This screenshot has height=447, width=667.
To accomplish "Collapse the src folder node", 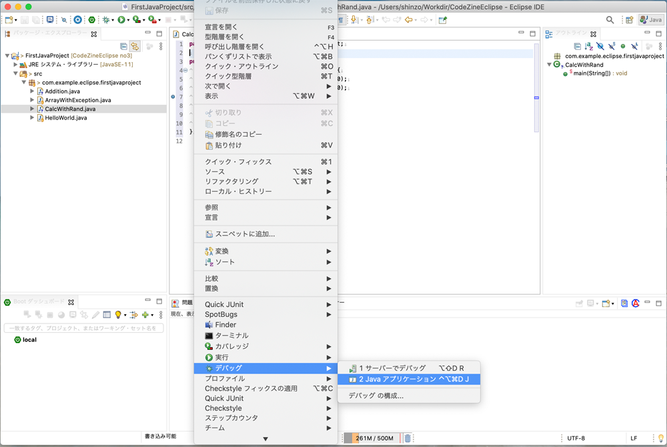I will click(x=16, y=73).
